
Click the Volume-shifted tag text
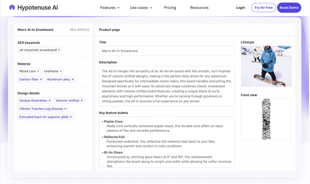[67, 100]
